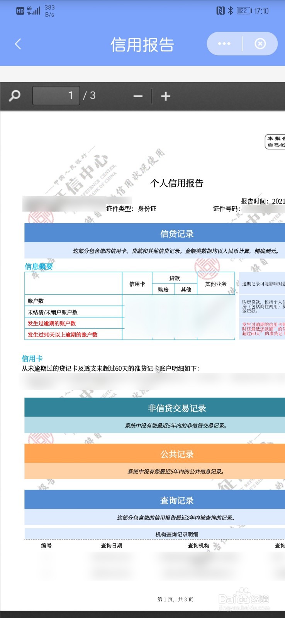Open search with the magnifier icon
The width and height of the screenshot is (285, 618).
(15, 95)
